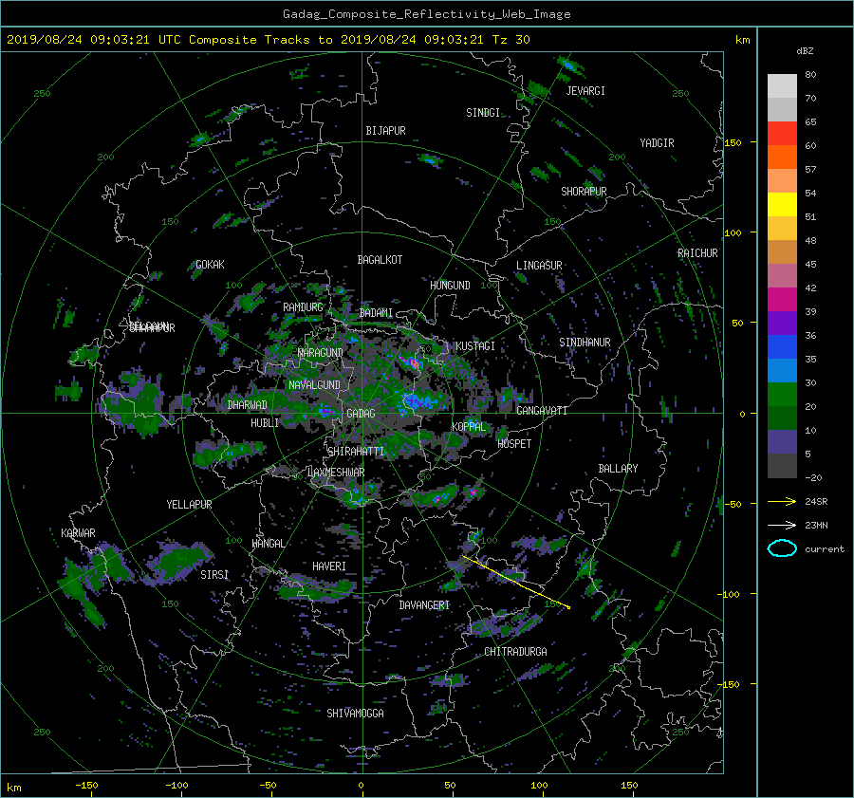The width and height of the screenshot is (854, 798).
Task: Click the RAMDURG city label
Action: tap(303, 307)
